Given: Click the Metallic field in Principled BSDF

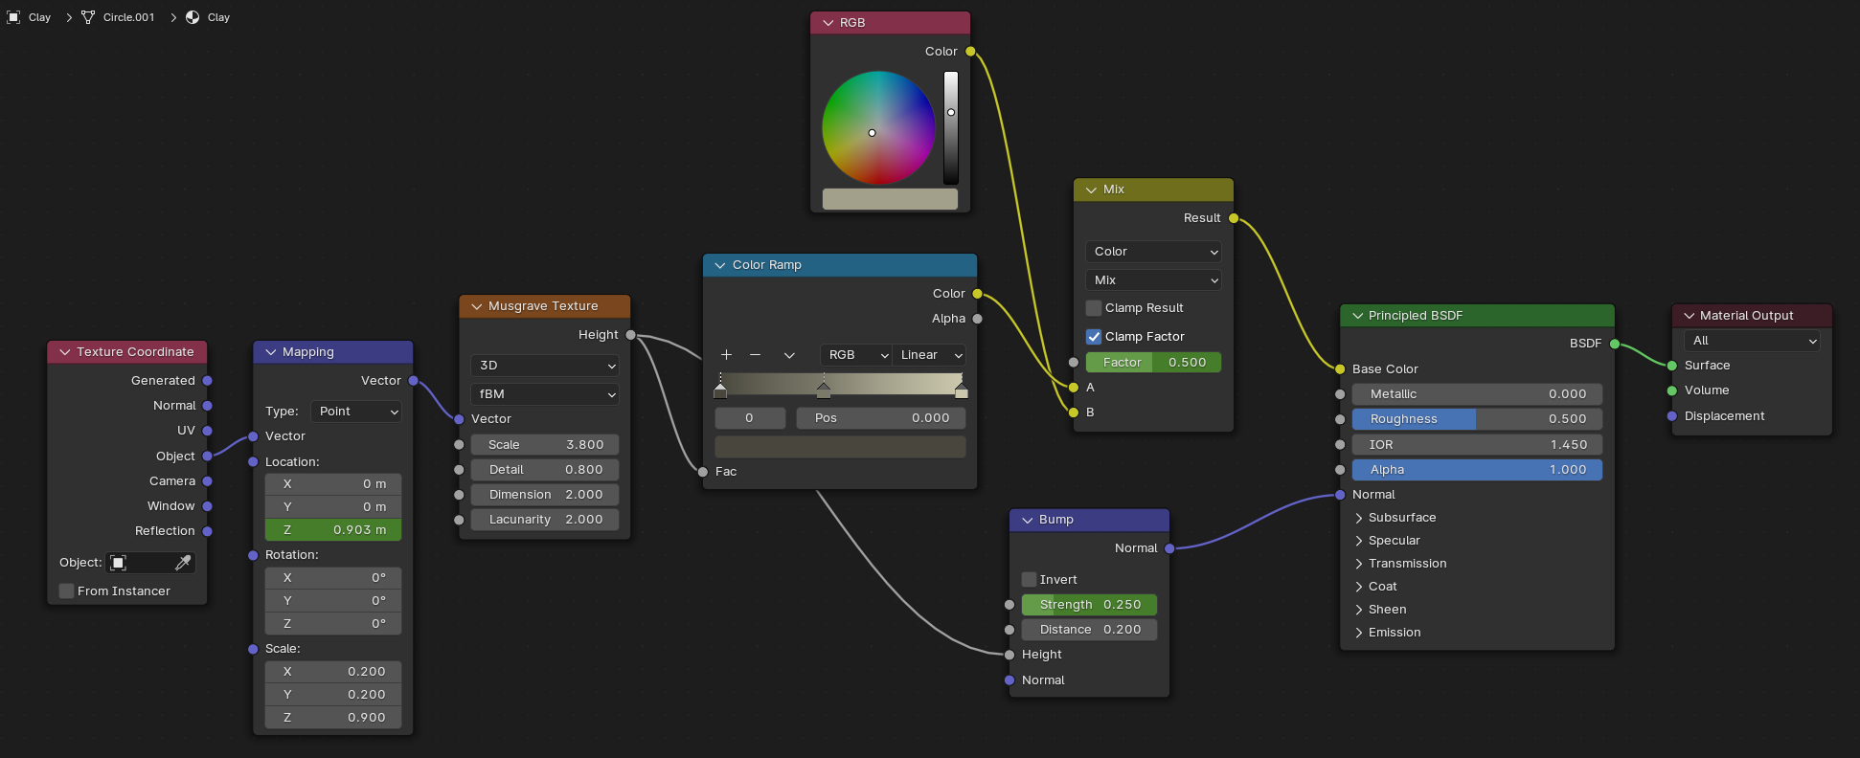Looking at the screenshot, I should tap(1477, 394).
